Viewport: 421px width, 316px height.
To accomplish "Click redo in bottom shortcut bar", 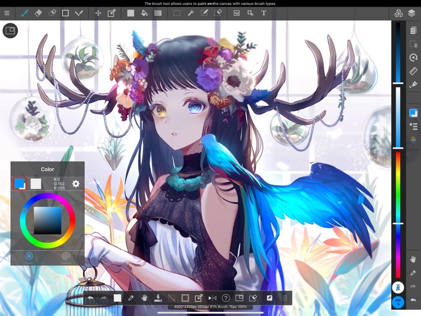I will [x=104, y=298].
